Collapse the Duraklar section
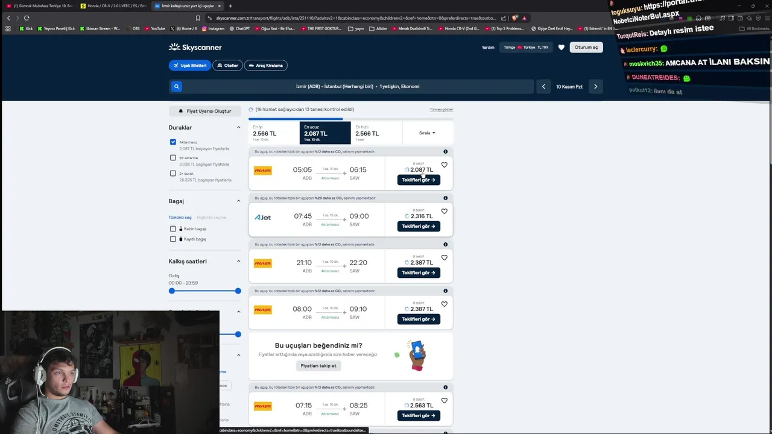This screenshot has width=772, height=434. (x=238, y=128)
